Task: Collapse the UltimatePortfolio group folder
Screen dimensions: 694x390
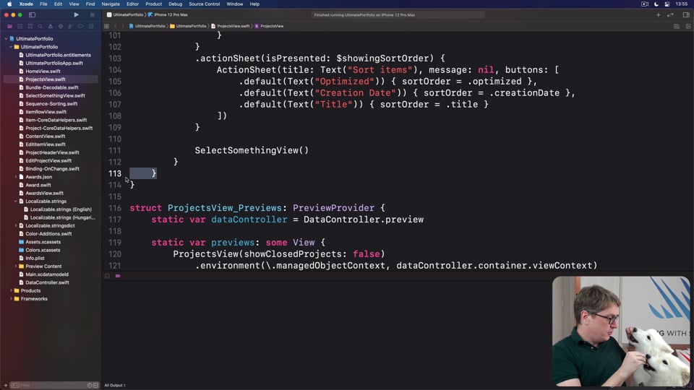Action: [11, 47]
